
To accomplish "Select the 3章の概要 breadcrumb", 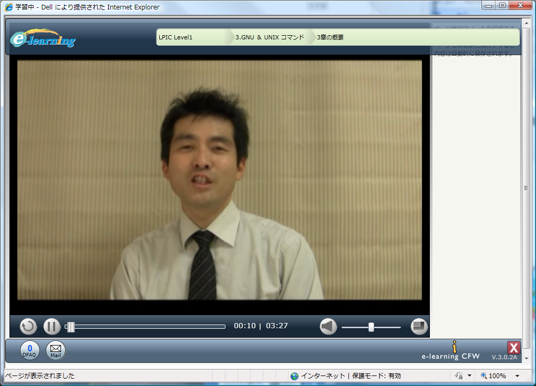I will point(330,37).
